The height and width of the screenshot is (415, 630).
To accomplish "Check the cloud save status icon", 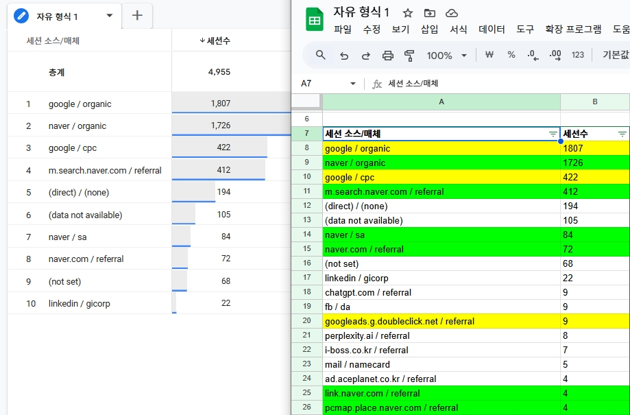I will [x=452, y=13].
